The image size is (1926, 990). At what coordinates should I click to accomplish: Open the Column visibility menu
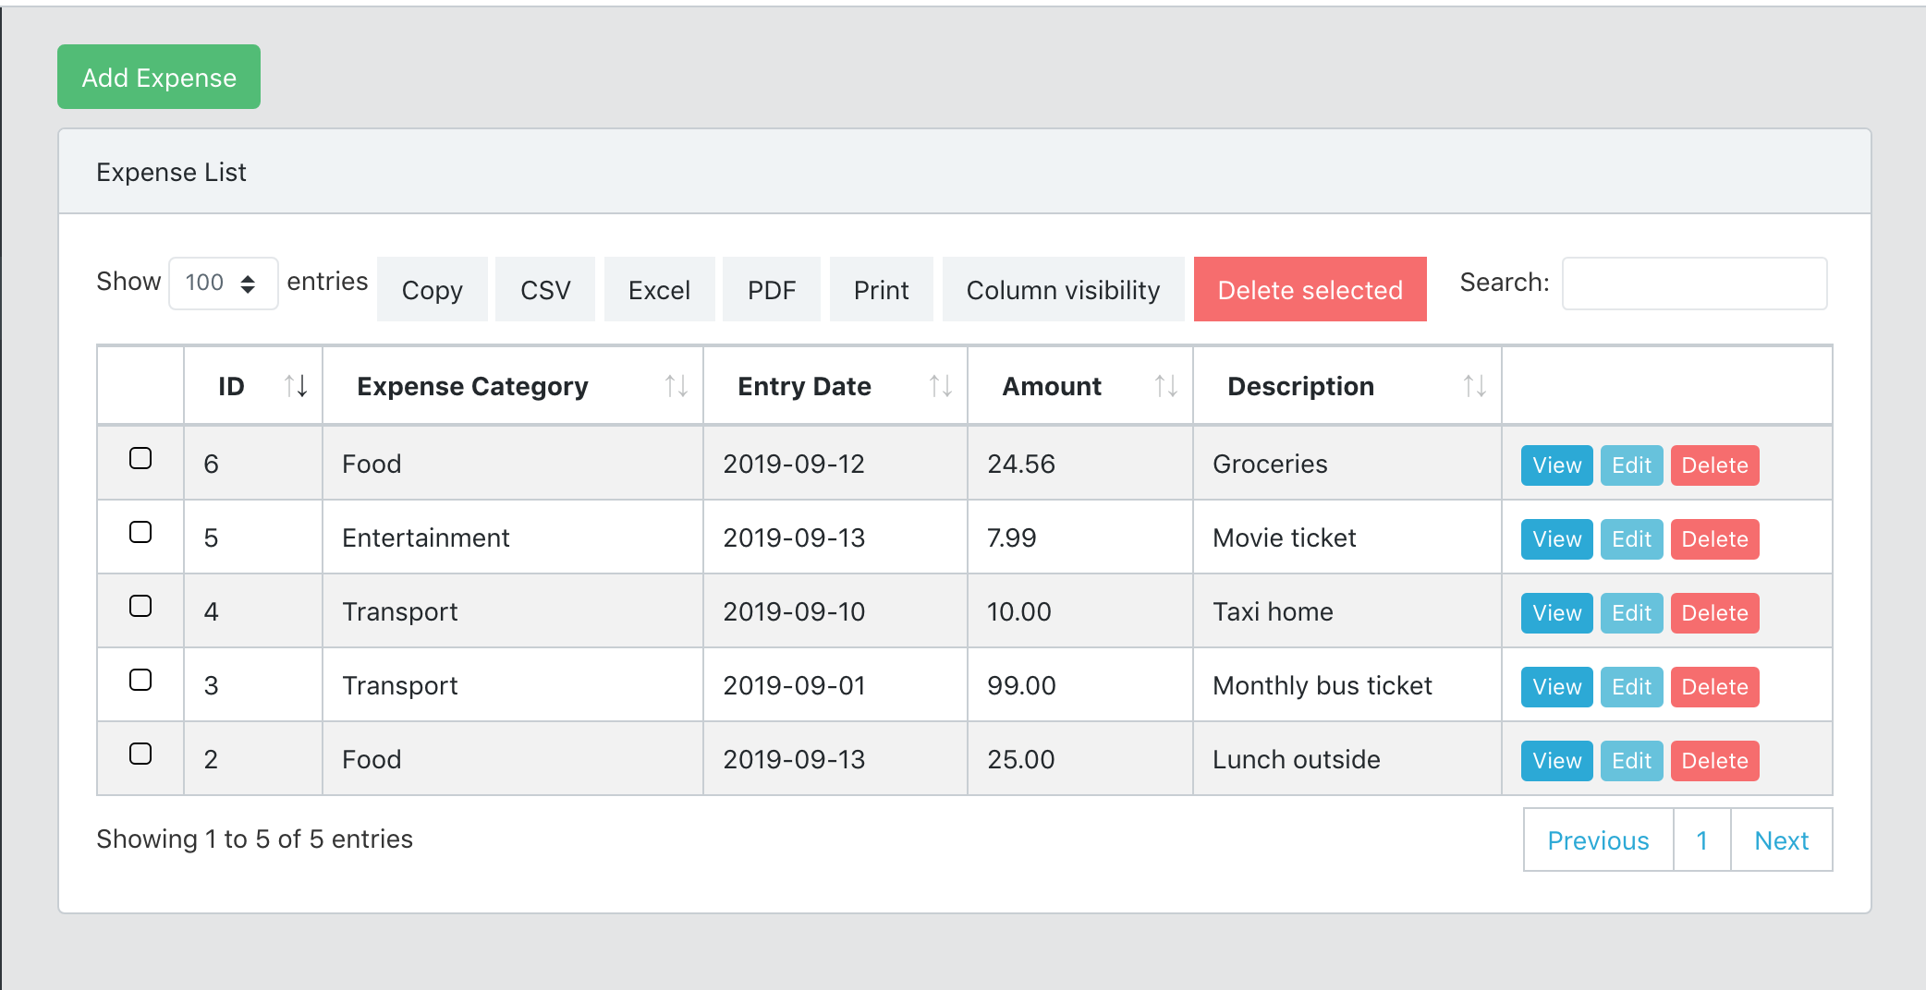click(x=1063, y=290)
